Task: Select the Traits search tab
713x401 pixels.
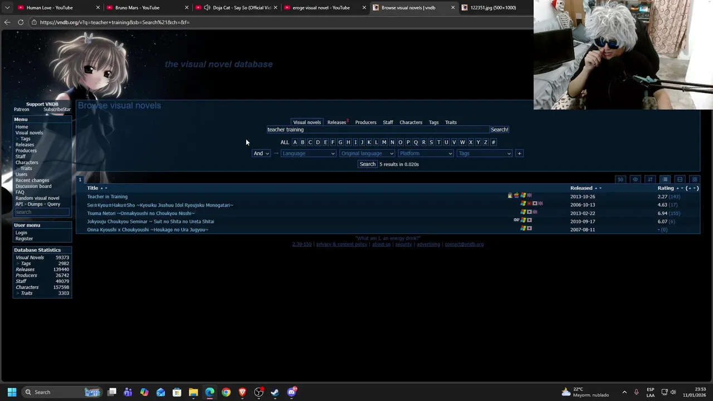Action: [x=451, y=123]
